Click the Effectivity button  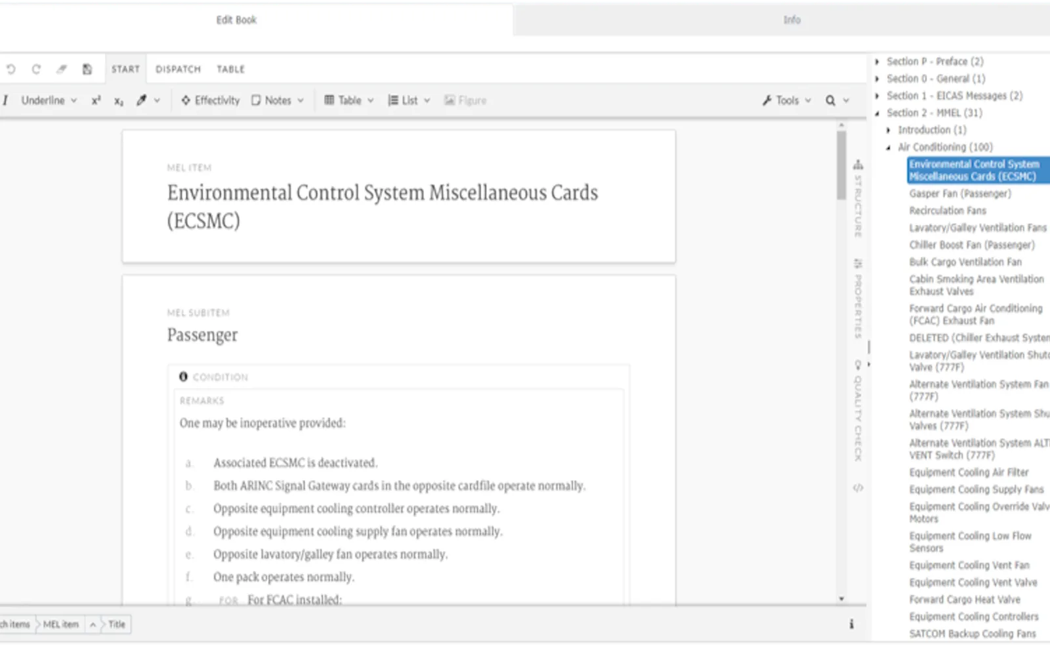210,100
